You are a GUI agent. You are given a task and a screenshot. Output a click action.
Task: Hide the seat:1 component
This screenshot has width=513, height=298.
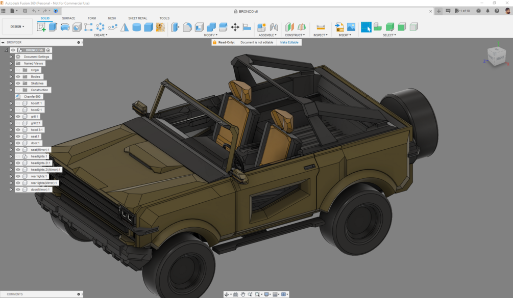coord(18,137)
